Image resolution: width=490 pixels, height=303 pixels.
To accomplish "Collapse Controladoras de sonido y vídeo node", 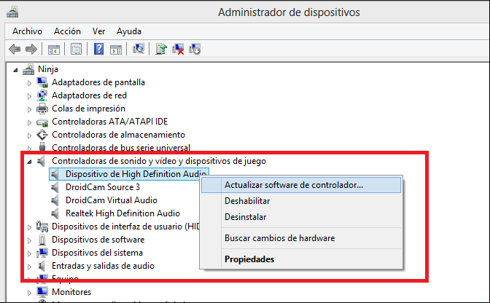I will point(29,162).
